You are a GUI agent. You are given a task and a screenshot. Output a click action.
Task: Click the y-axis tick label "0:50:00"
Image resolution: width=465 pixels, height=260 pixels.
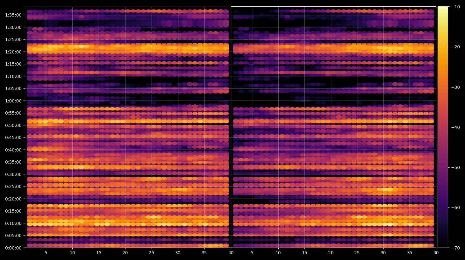[13, 125]
